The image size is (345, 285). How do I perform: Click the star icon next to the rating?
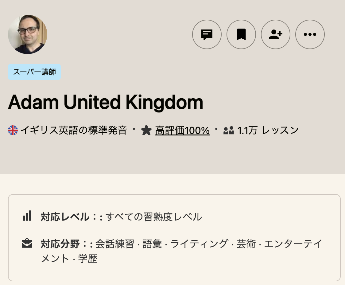[147, 130]
